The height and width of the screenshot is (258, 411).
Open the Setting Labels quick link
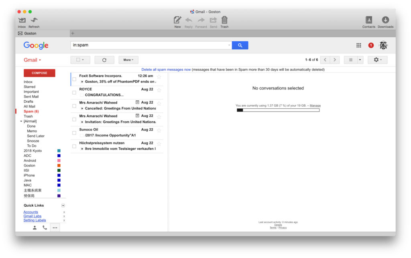click(35, 220)
